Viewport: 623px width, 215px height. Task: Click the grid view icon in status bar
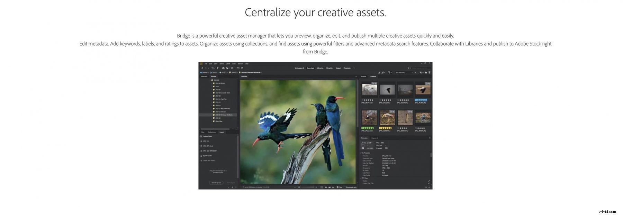click(x=326, y=187)
